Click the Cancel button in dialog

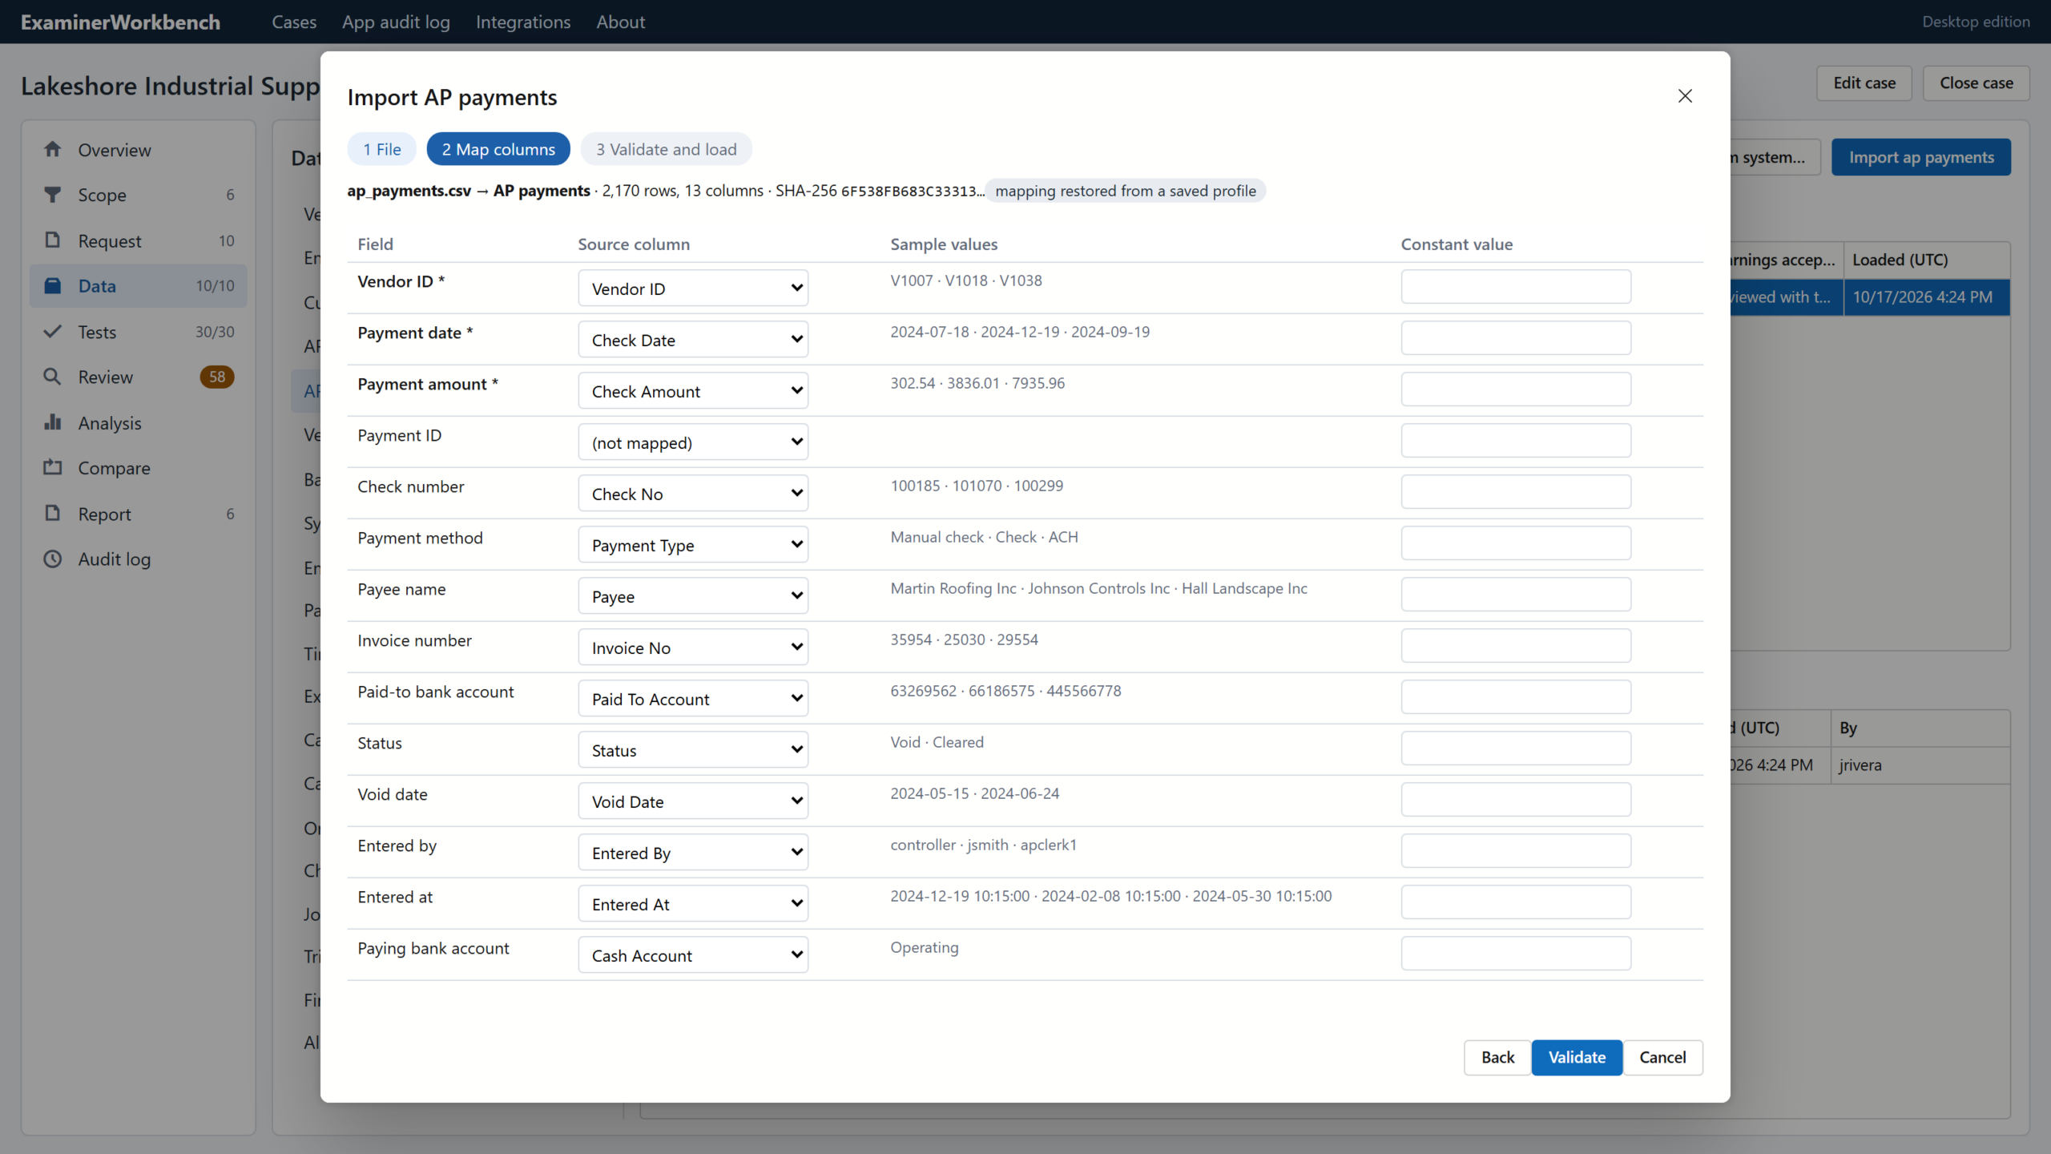coord(1662,1057)
